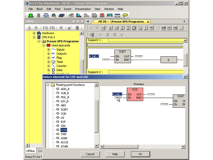Image resolution: width=213 pixels, height=160 pixels.
Task: Expand the Inputs tree node
Action: click(x=49, y=50)
